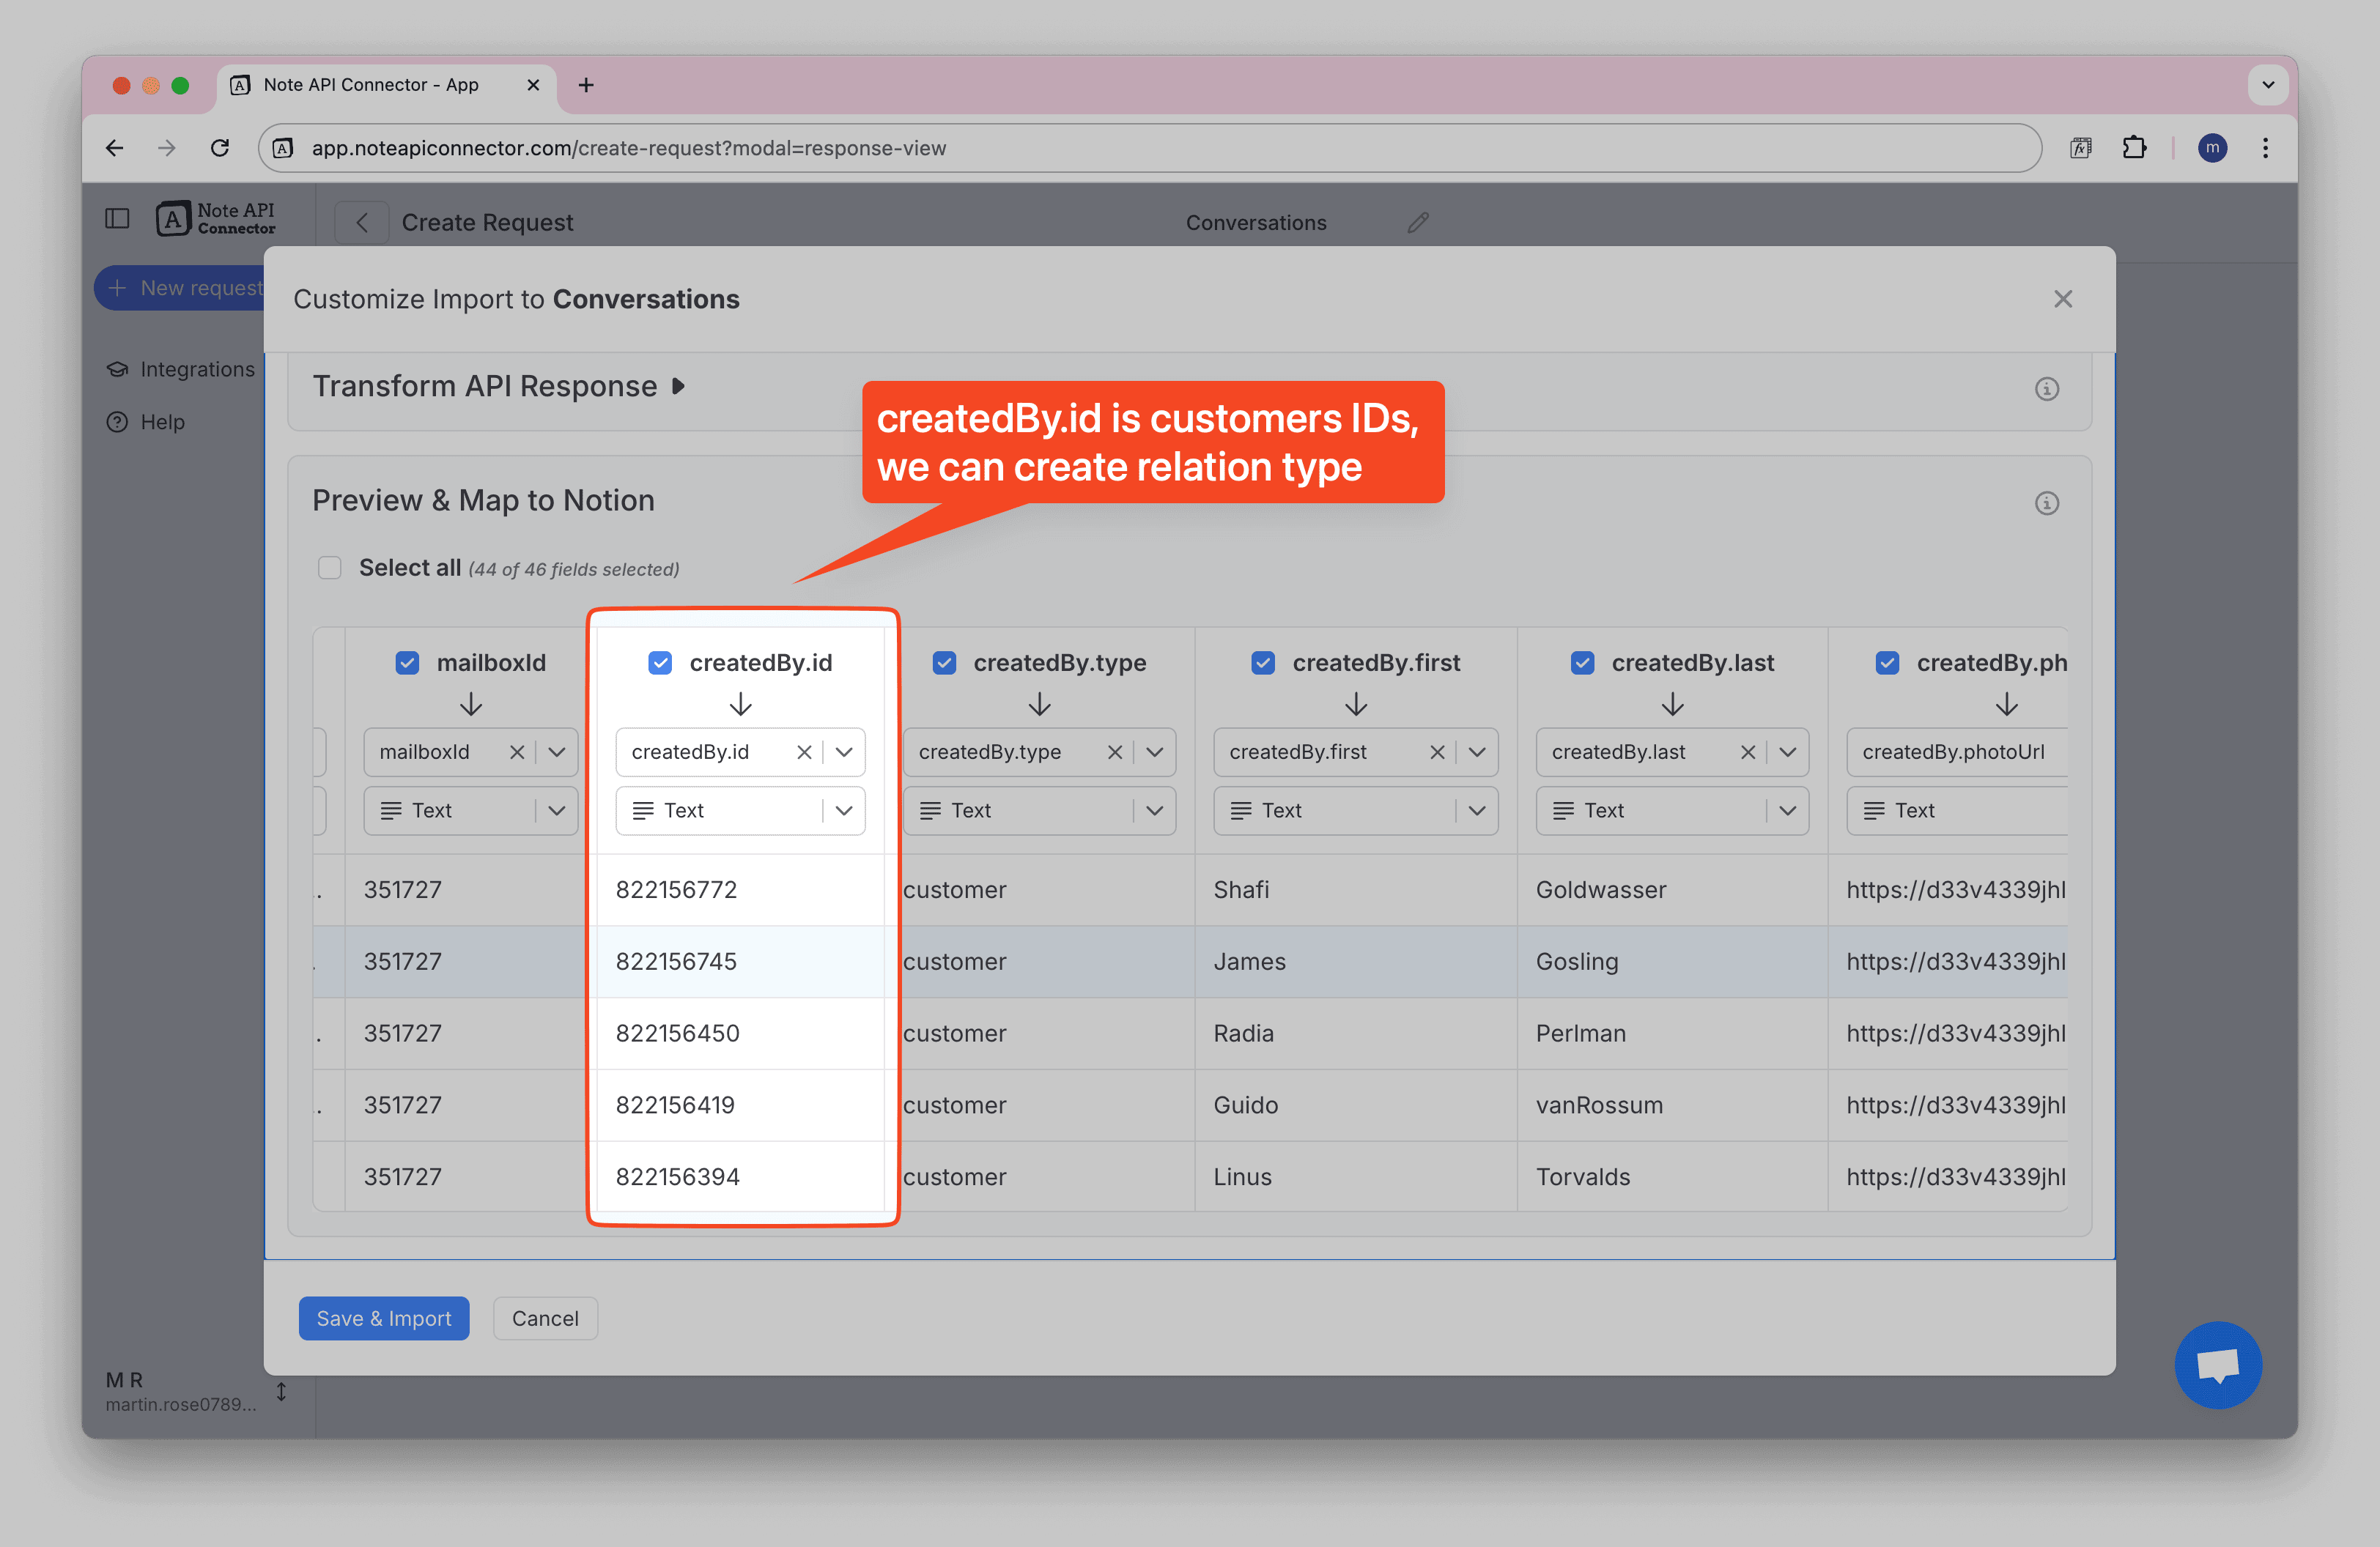
Task: Uncheck the createdBy.id field checkbox
Action: click(x=659, y=663)
